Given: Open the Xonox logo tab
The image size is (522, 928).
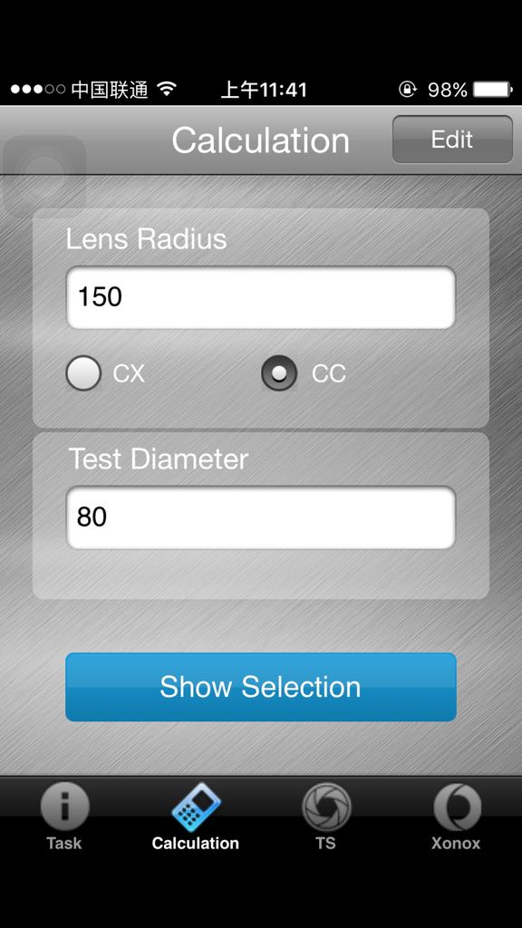Looking at the screenshot, I should pyautogui.click(x=457, y=807).
